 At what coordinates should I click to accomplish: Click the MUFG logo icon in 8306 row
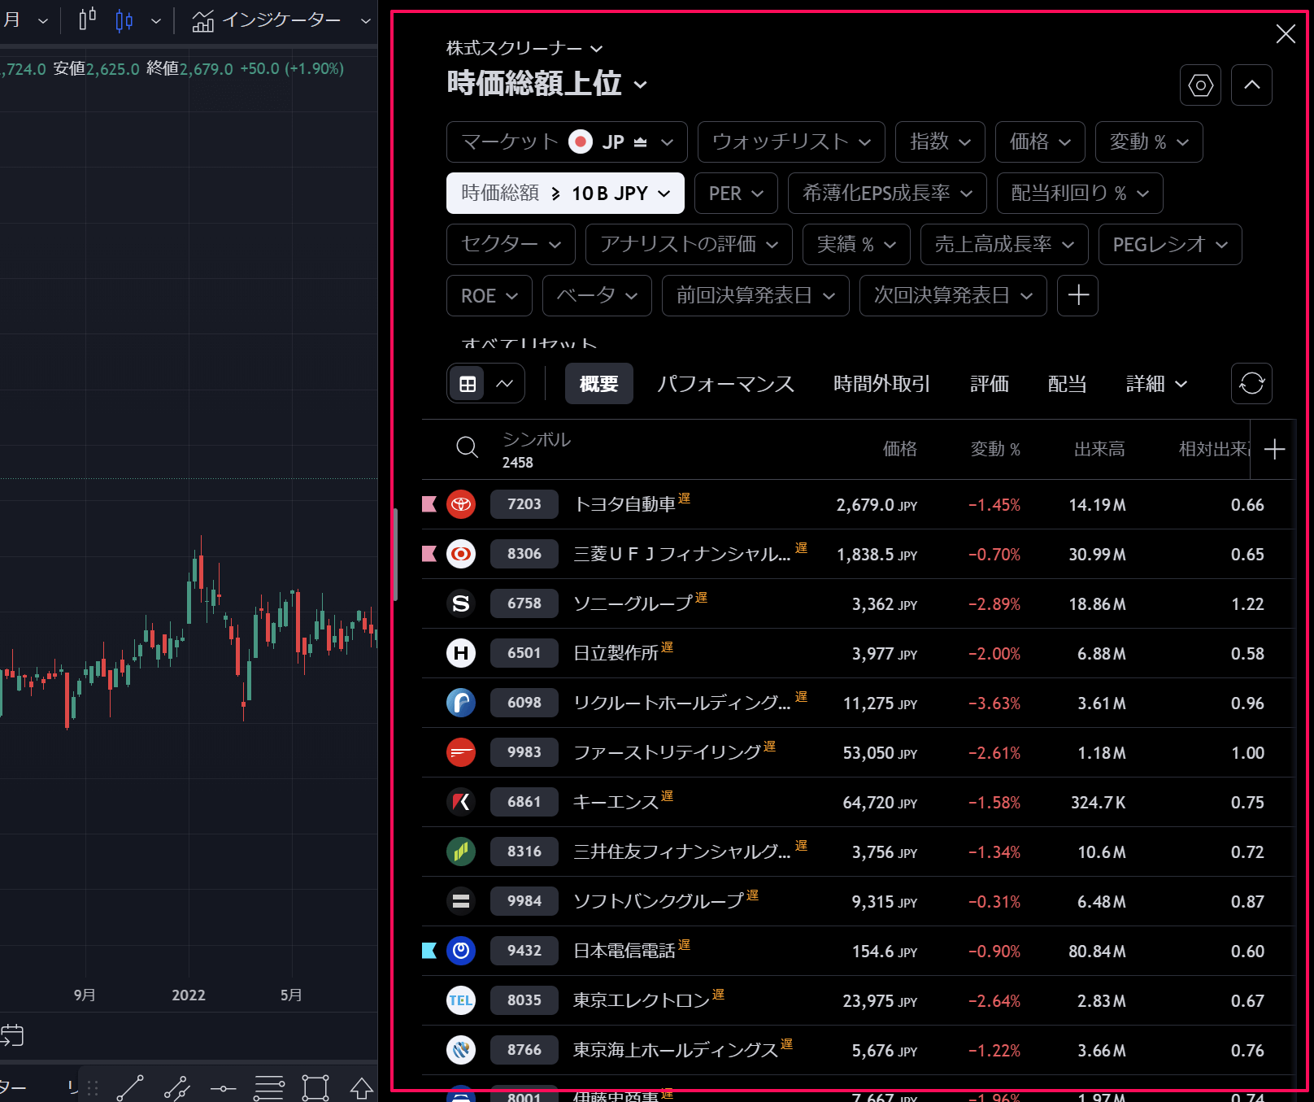(461, 554)
